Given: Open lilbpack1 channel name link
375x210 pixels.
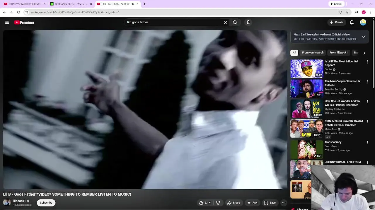Looking at the screenshot, I should click(x=19, y=201).
